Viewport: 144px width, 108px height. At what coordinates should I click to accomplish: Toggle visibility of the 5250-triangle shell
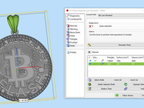[x=90, y=64]
